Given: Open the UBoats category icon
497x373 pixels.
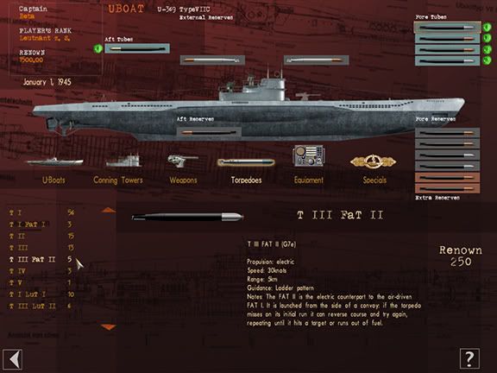Looking at the screenshot, I should pyautogui.click(x=54, y=161).
